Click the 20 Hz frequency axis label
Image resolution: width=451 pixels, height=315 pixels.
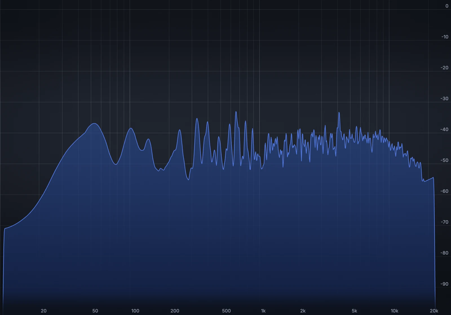[x=44, y=311]
